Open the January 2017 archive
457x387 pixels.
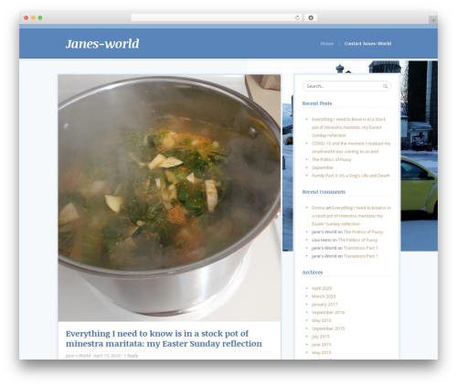(x=324, y=305)
